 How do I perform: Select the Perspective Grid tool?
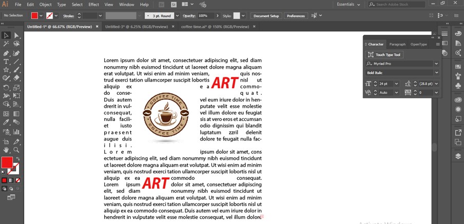tap(16, 105)
